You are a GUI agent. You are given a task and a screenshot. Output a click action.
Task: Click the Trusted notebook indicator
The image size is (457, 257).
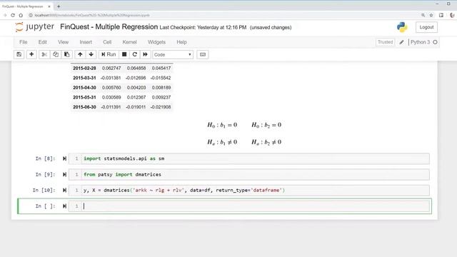pyautogui.click(x=385, y=42)
